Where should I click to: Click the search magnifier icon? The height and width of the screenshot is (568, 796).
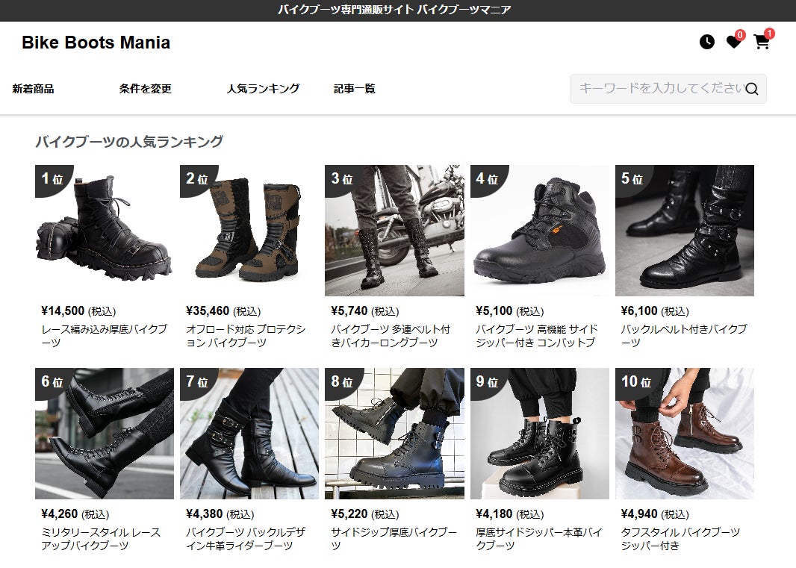coord(752,89)
